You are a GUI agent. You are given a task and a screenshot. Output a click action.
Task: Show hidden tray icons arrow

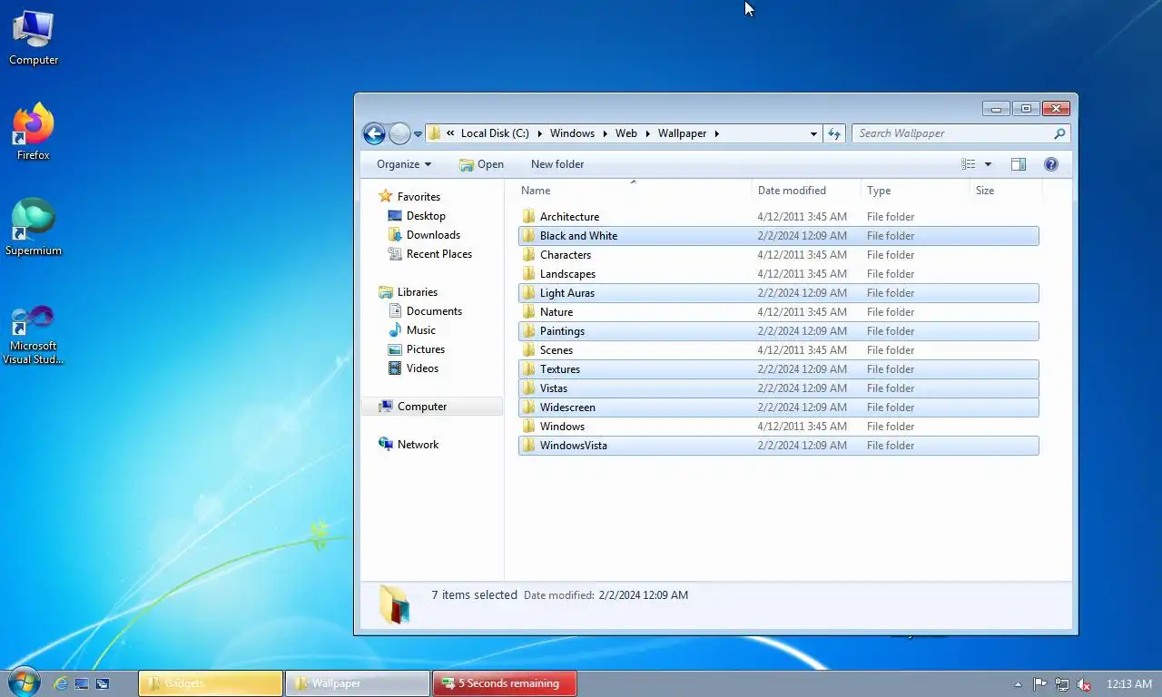pyautogui.click(x=1018, y=684)
